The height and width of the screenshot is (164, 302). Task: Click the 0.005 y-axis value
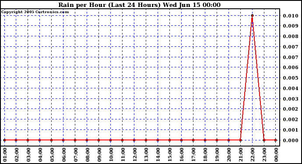tap(291, 78)
